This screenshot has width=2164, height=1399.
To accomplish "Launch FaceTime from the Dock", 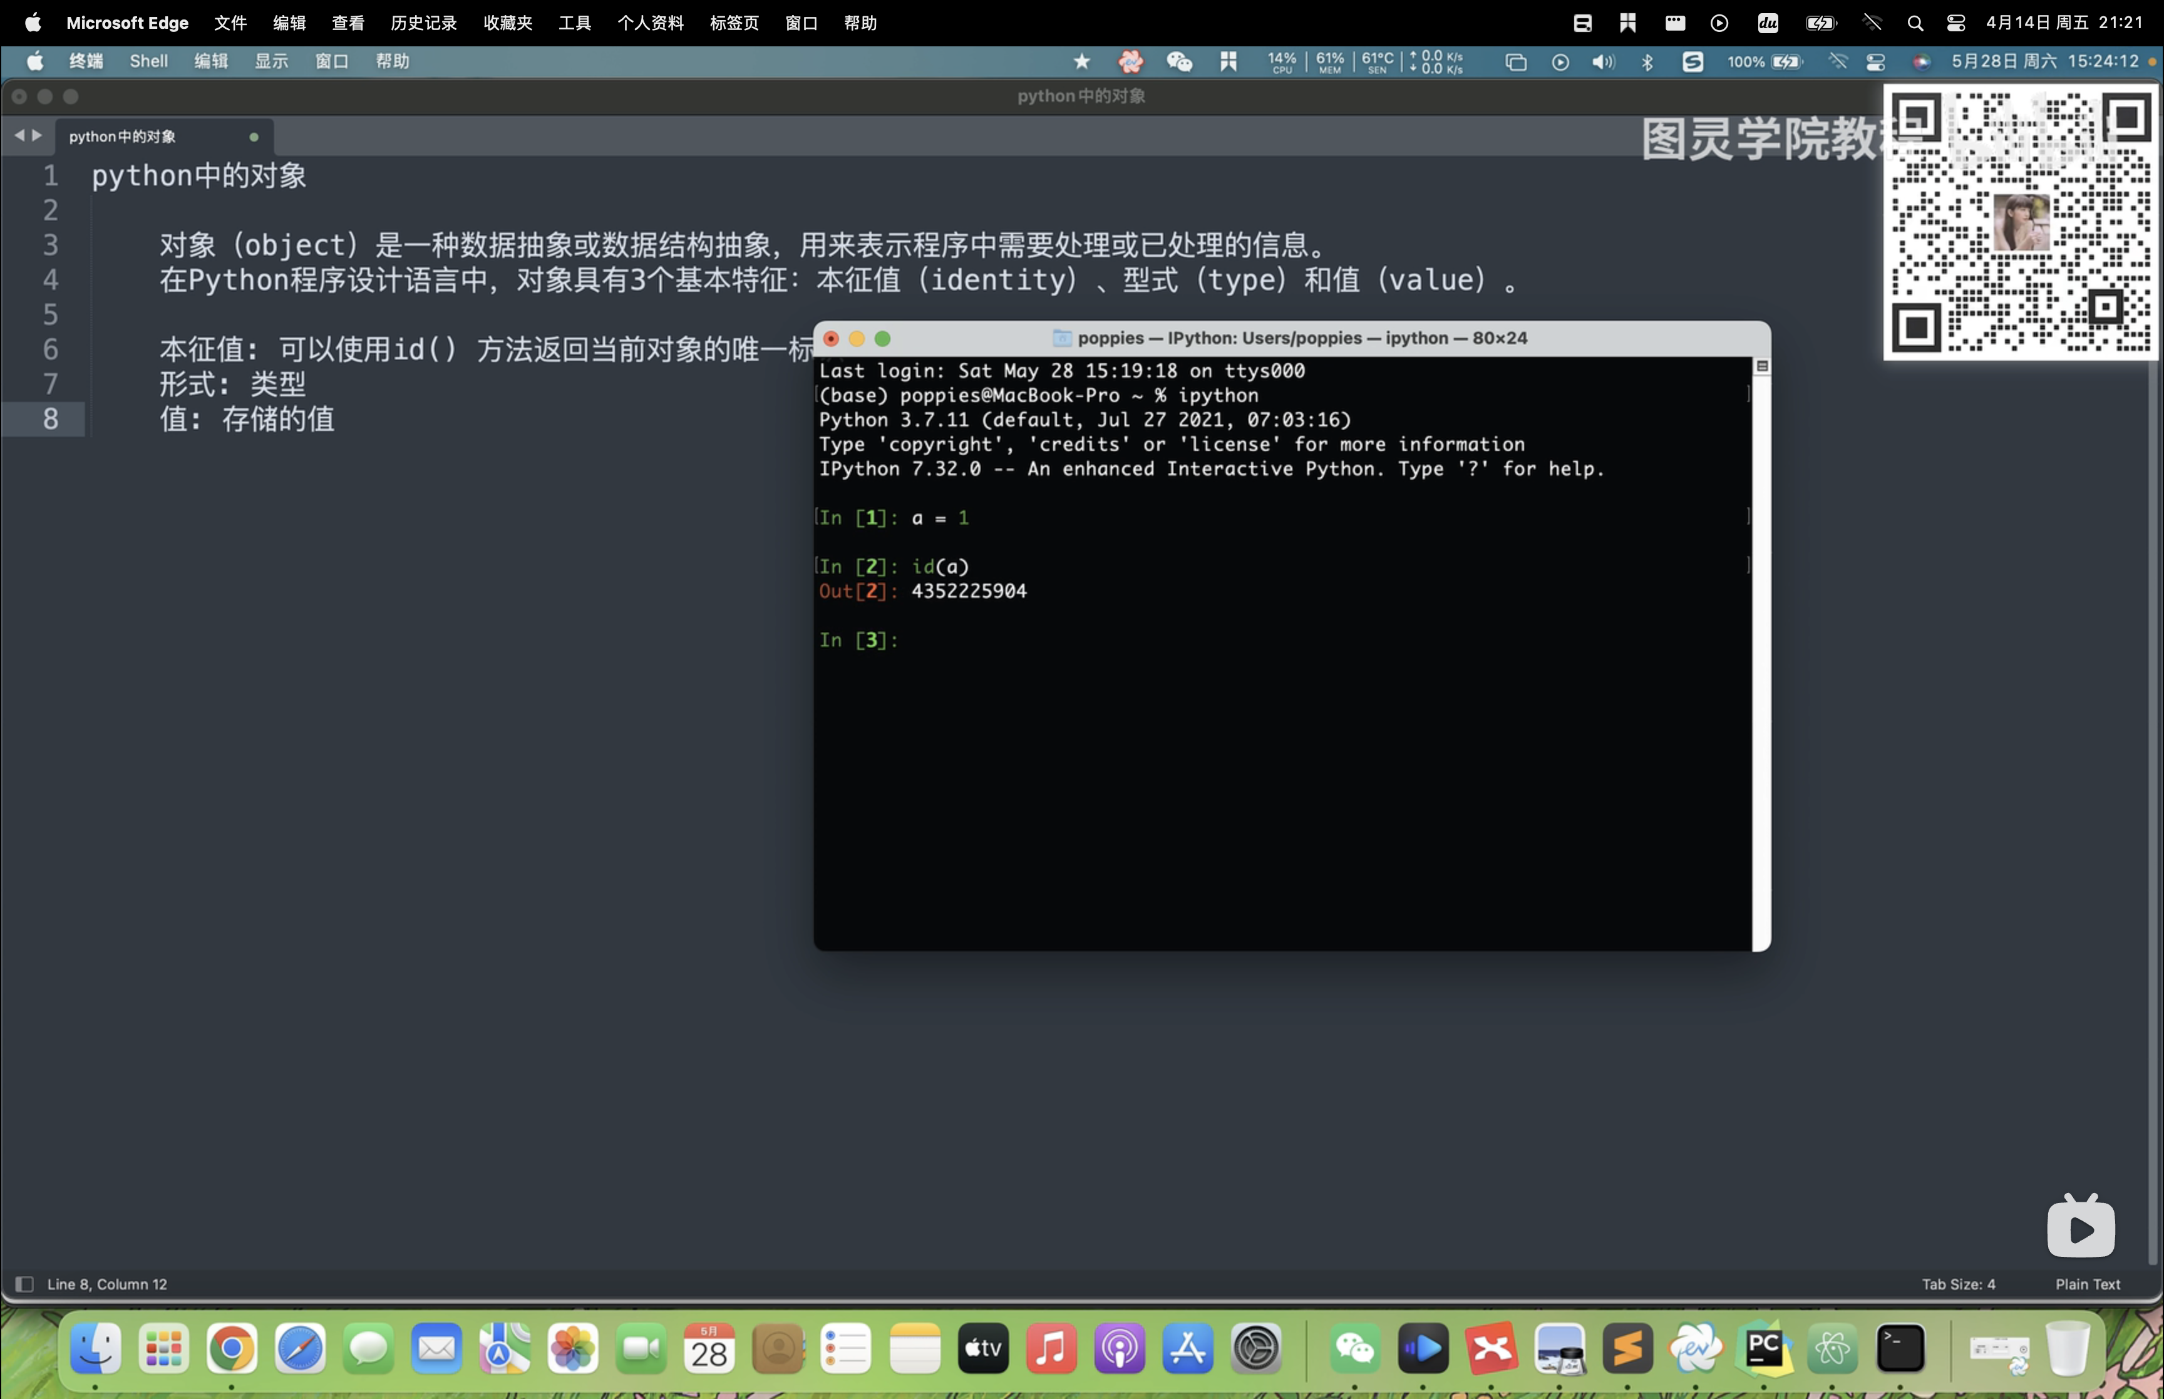I will pyautogui.click(x=641, y=1348).
